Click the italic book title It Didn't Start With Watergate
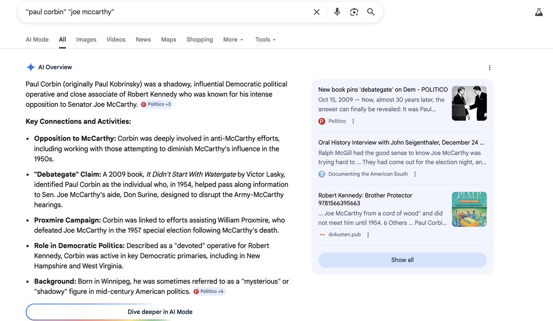The height and width of the screenshot is (321, 553). tap(191, 174)
